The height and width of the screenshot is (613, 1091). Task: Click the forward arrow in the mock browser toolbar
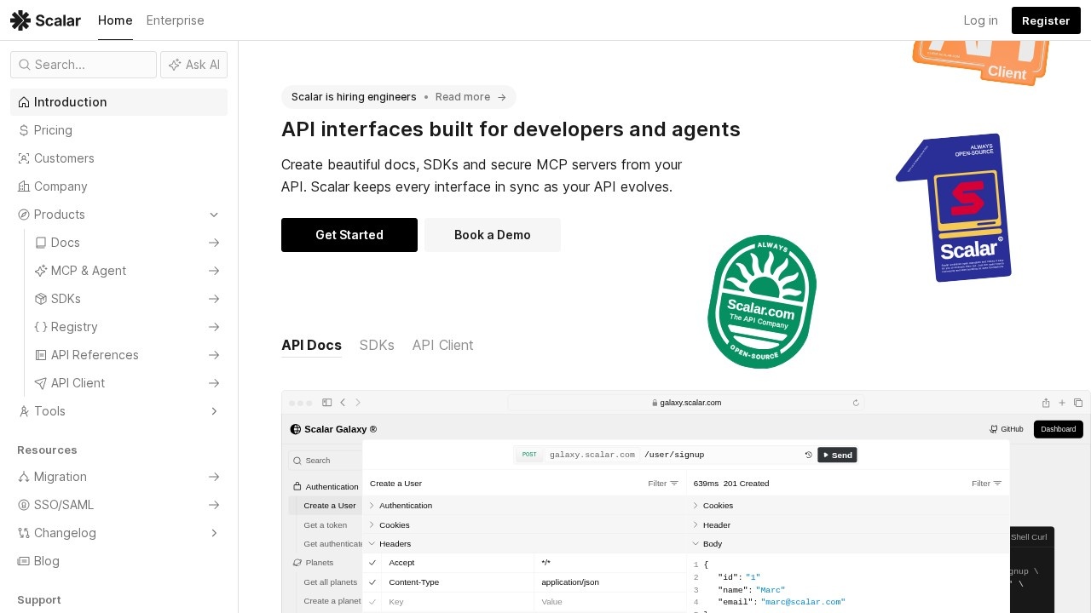point(358,403)
